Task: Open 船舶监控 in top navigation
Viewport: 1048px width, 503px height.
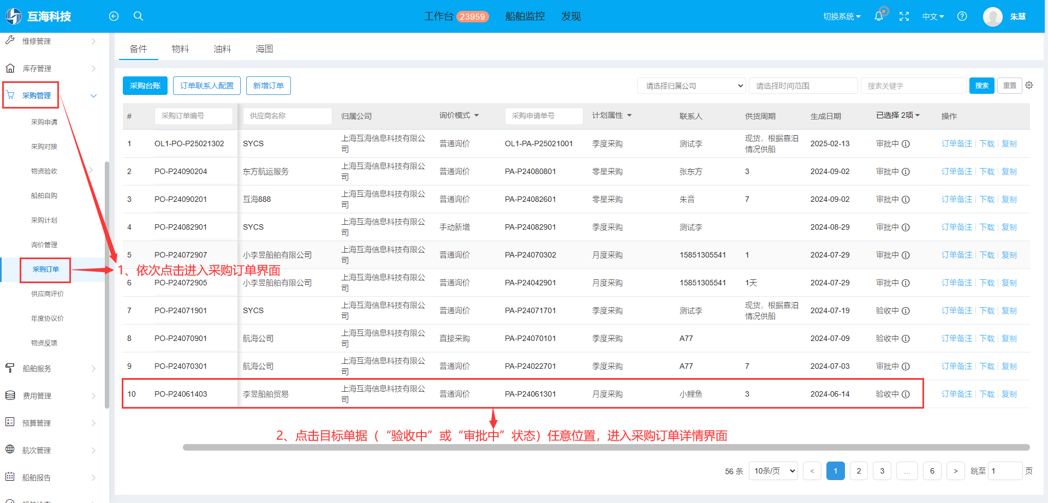Action: tap(525, 16)
